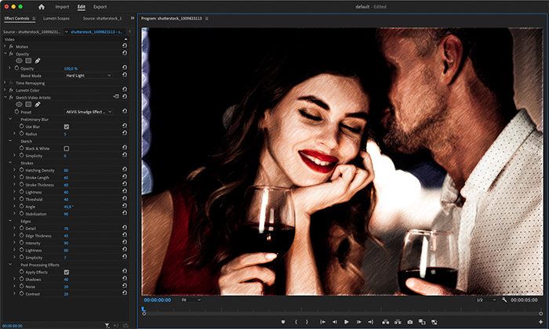The height and width of the screenshot is (329, 549).
Task: Select ellipse mask tool under Opacity
Action: [x=19, y=61]
